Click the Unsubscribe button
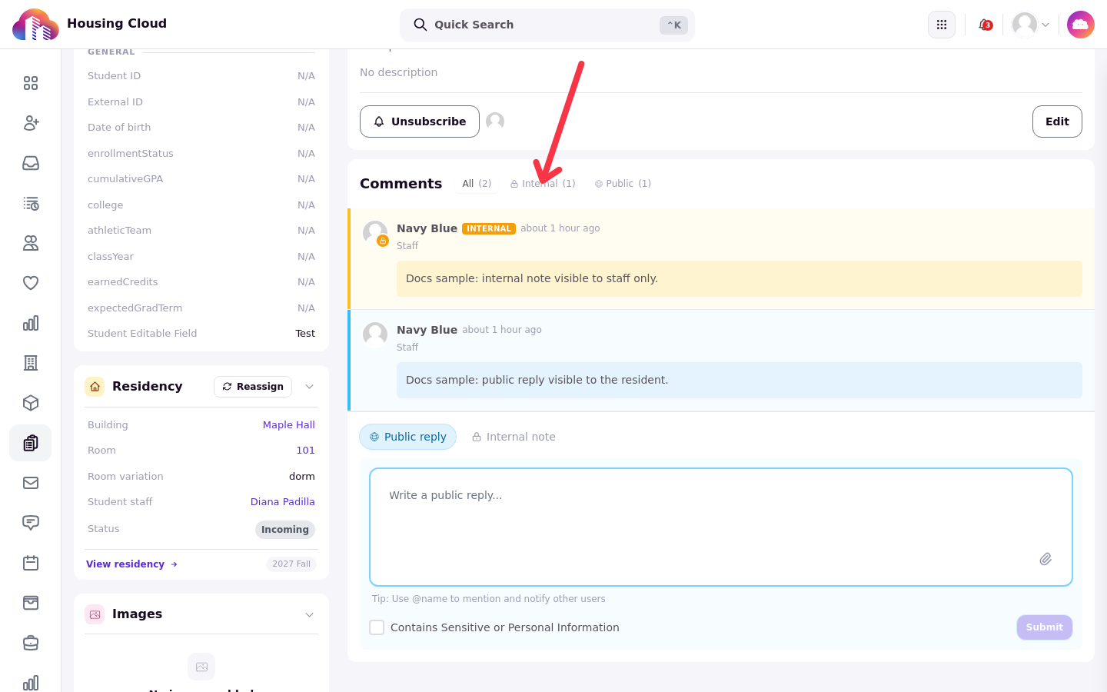This screenshot has width=1107, height=692. pyautogui.click(x=420, y=121)
